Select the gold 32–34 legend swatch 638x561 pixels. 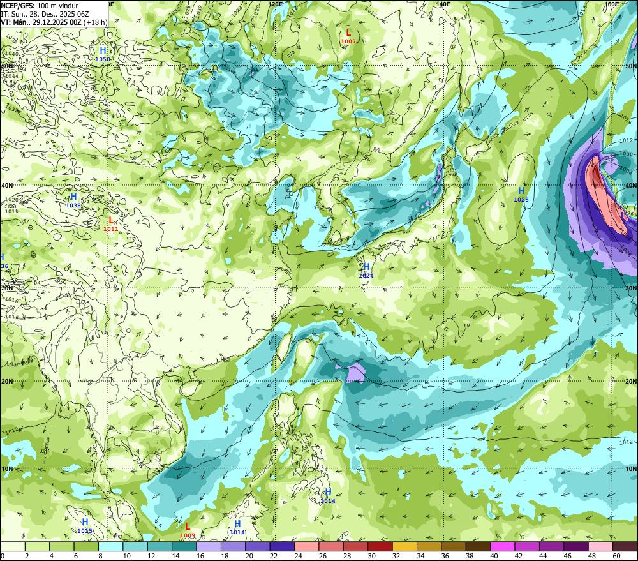click(404, 547)
